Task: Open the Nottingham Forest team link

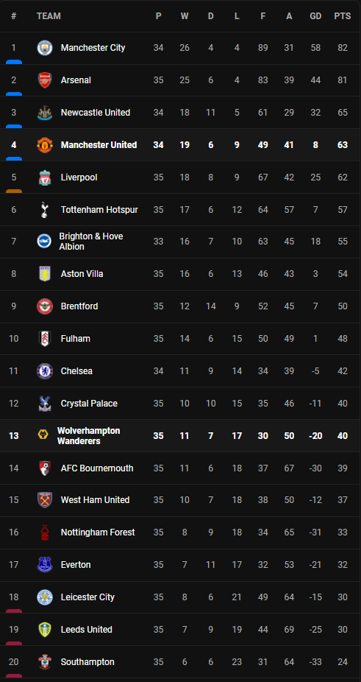Action: pyautogui.click(x=98, y=532)
